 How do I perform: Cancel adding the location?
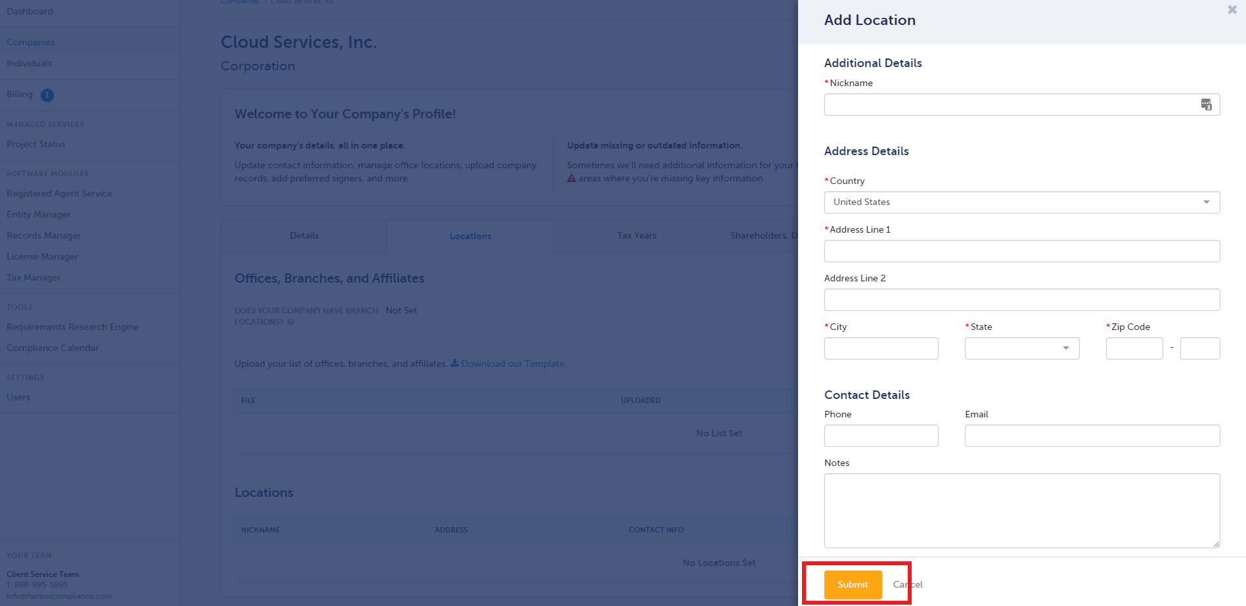pyautogui.click(x=908, y=584)
